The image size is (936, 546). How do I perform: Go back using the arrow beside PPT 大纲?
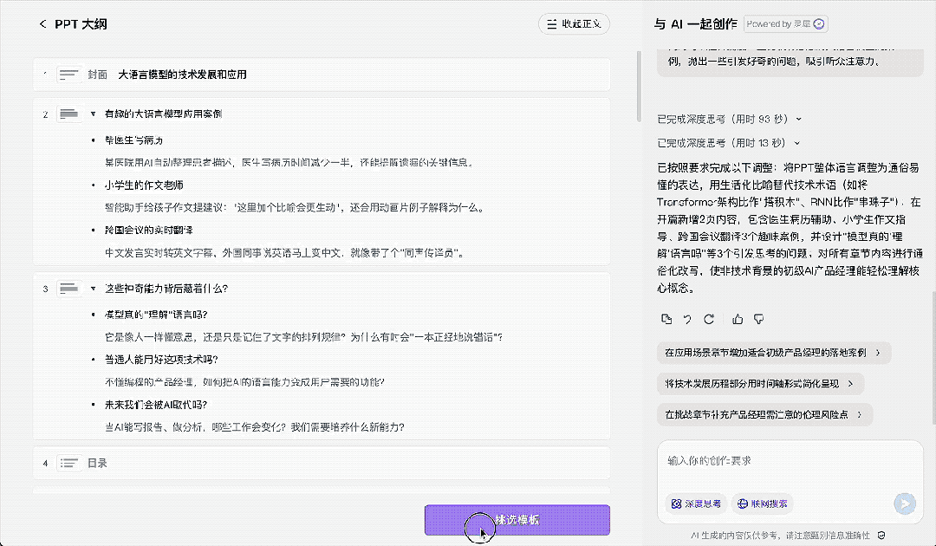coord(42,24)
